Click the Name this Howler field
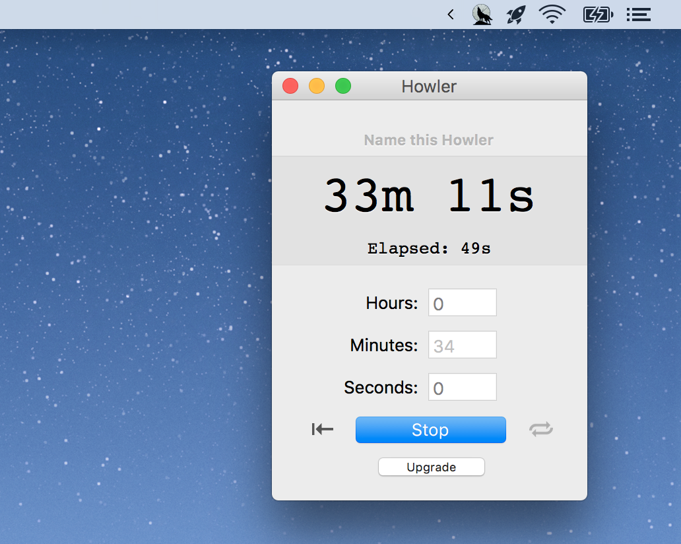Screen dimensions: 681x544 pyautogui.click(x=429, y=140)
